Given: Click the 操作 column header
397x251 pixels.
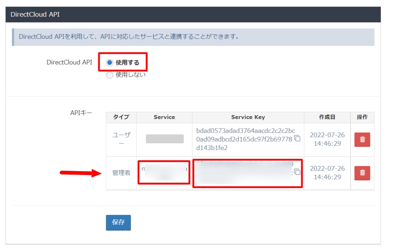Looking at the screenshot, I should (x=362, y=117).
